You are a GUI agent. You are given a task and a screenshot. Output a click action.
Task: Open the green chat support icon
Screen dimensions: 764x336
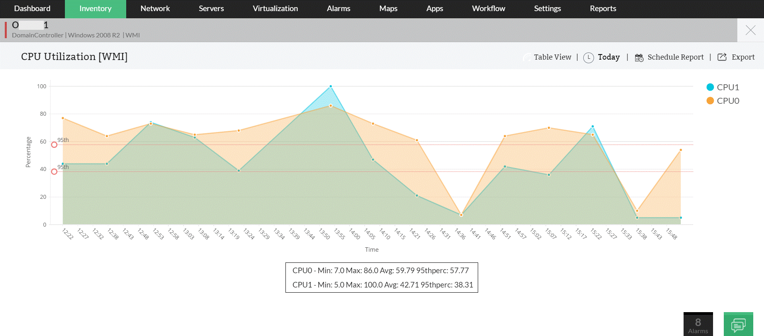(738, 324)
